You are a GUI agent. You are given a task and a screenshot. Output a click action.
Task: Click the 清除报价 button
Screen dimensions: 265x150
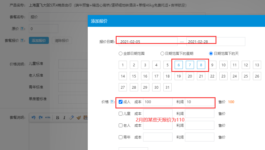(x=62, y=41)
